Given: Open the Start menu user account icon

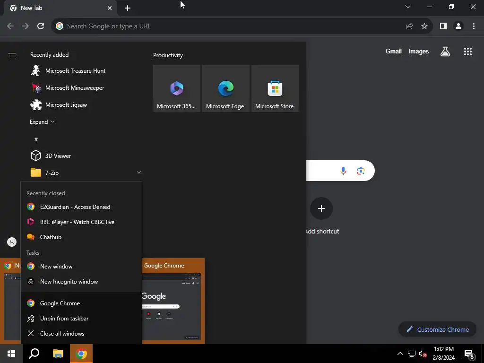Looking at the screenshot, I should [x=12, y=242].
